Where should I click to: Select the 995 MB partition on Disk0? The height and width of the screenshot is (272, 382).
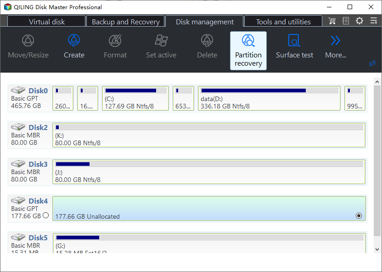(355, 98)
